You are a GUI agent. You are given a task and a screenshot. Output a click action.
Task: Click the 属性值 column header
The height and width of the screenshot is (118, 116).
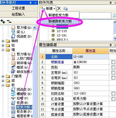click(91, 51)
